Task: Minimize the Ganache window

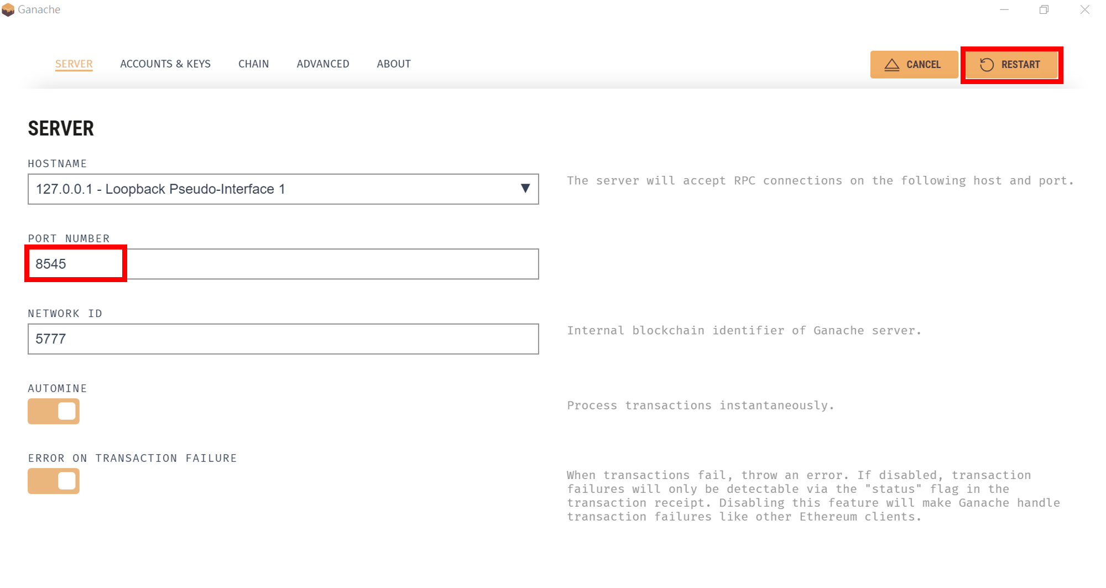Action: coord(1004,10)
